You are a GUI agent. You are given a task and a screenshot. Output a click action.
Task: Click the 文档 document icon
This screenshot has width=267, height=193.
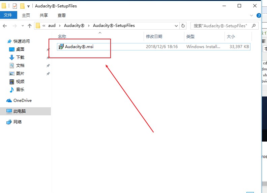[x=12, y=66]
